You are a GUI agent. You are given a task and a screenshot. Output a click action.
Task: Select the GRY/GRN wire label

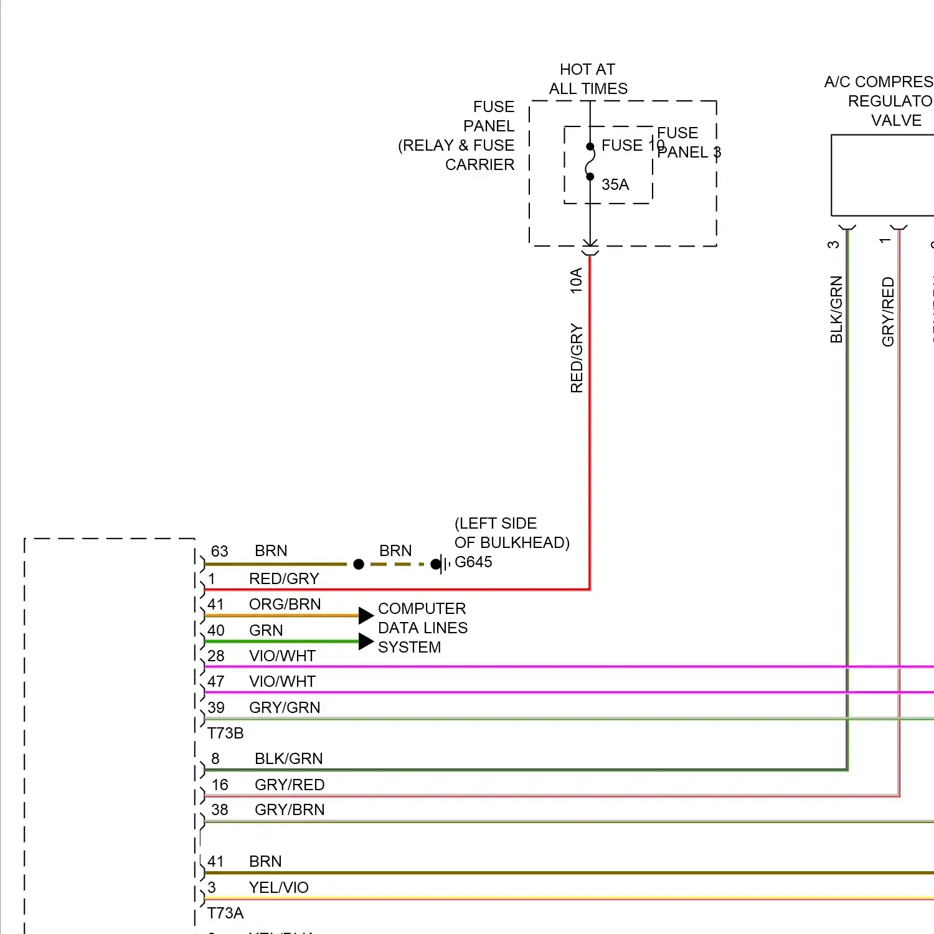(285, 708)
